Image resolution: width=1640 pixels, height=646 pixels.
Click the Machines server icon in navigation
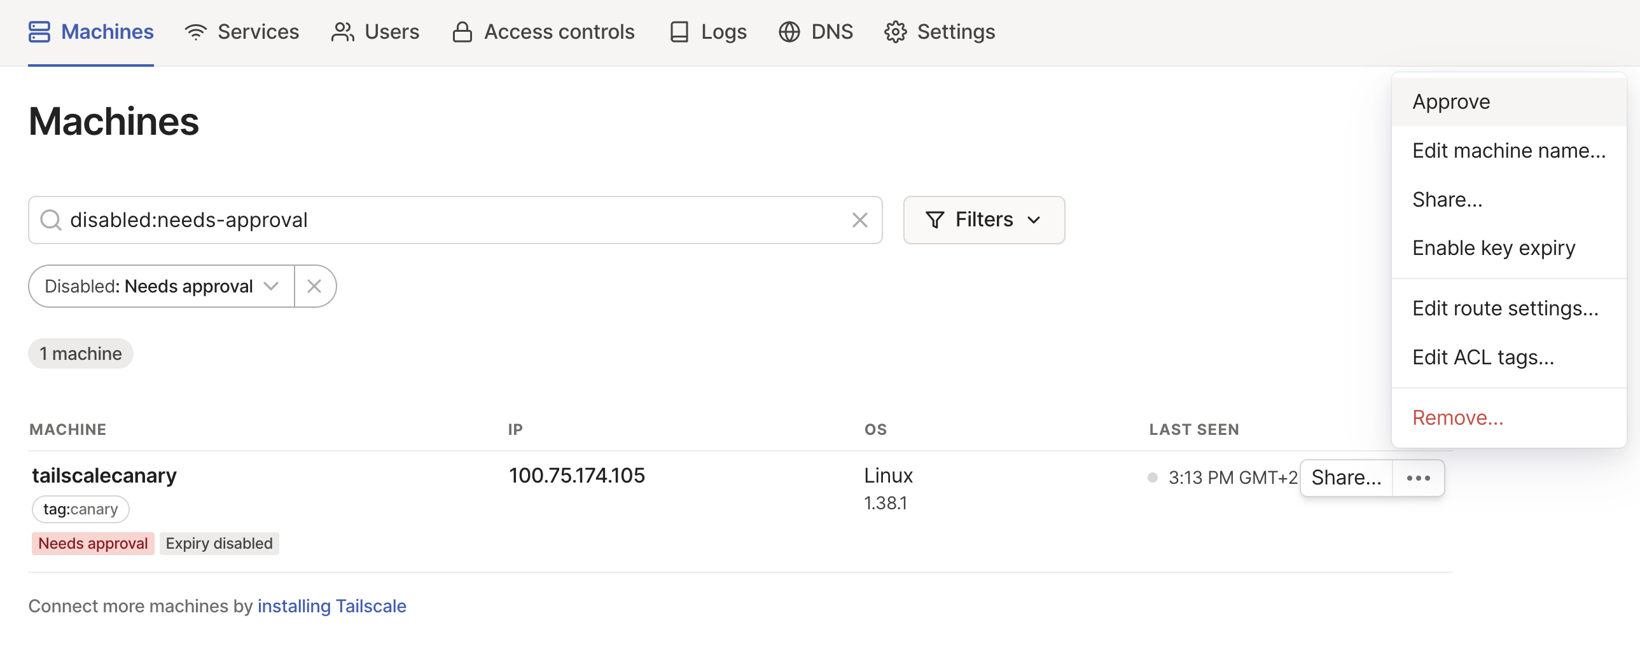pos(39,32)
